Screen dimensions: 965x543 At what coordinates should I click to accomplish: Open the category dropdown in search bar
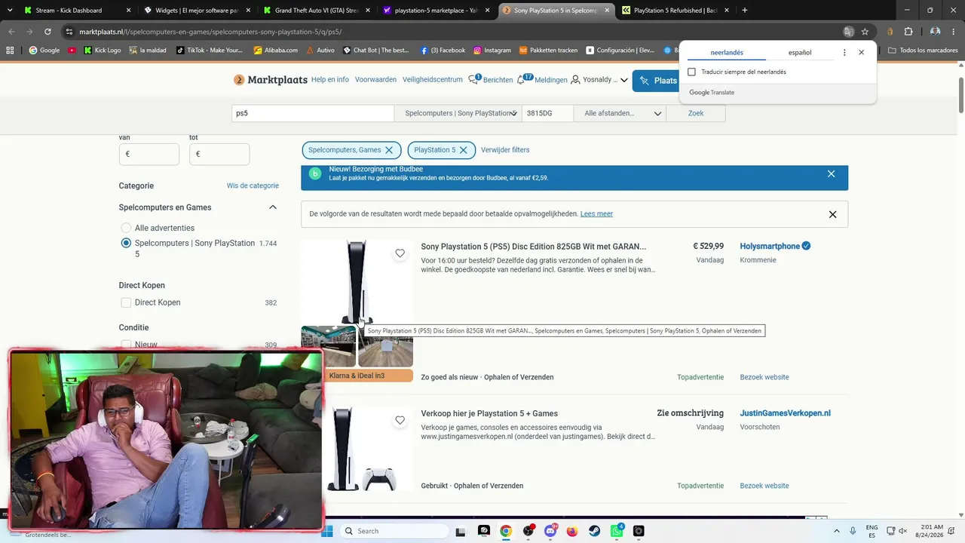pyautogui.click(x=458, y=113)
